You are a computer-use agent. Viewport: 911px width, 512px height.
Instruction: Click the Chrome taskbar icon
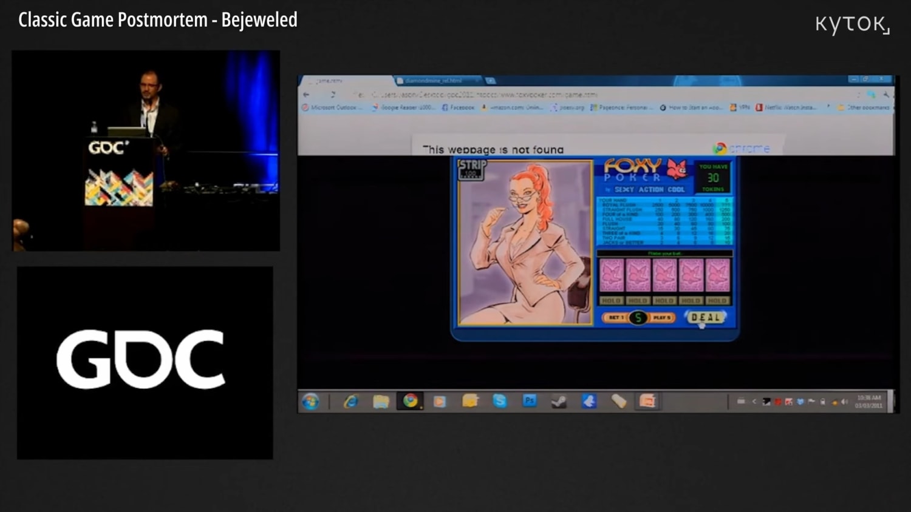[x=411, y=401]
